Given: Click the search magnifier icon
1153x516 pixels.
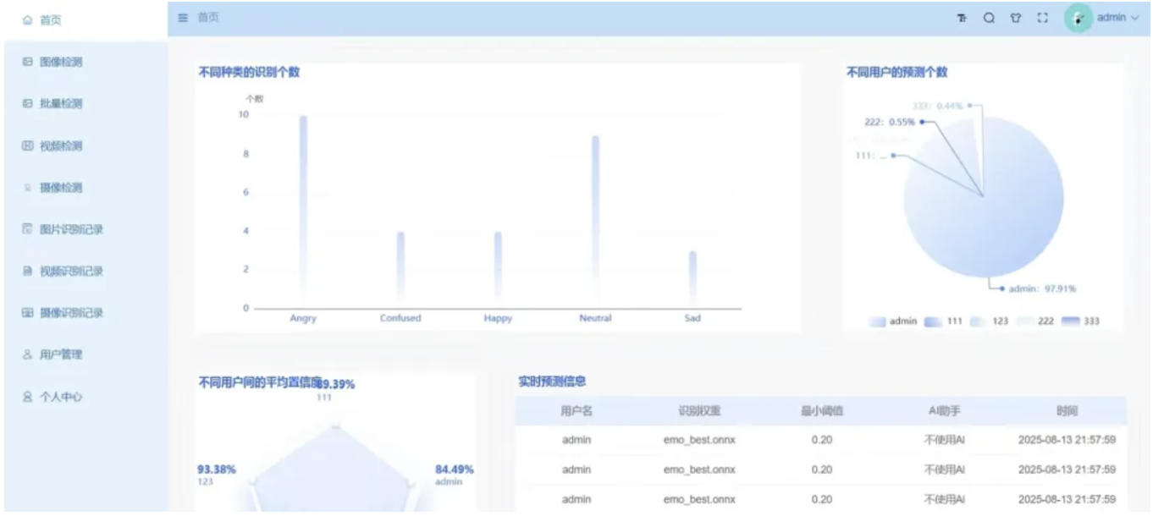Looking at the screenshot, I should pyautogui.click(x=989, y=18).
